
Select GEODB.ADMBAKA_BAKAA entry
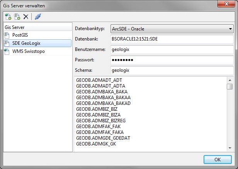coord(104,98)
